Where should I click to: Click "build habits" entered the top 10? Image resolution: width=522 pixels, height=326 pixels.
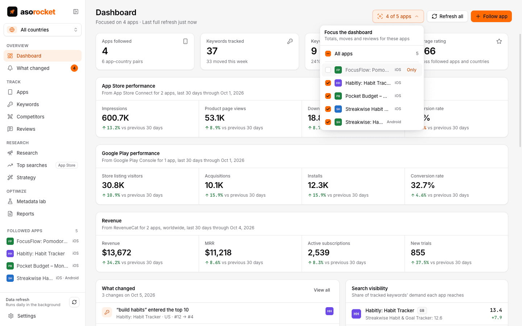pos(153,310)
